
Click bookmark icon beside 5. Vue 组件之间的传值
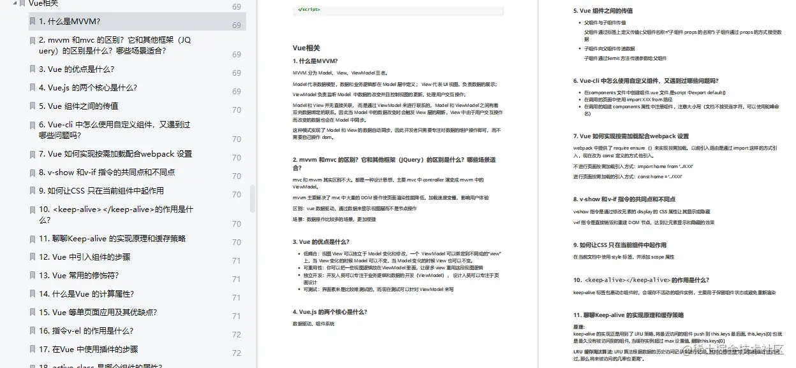click(x=33, y=106)
